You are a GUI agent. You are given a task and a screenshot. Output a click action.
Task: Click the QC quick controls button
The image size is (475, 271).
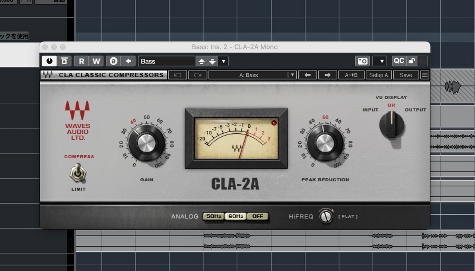pos(399,61)
